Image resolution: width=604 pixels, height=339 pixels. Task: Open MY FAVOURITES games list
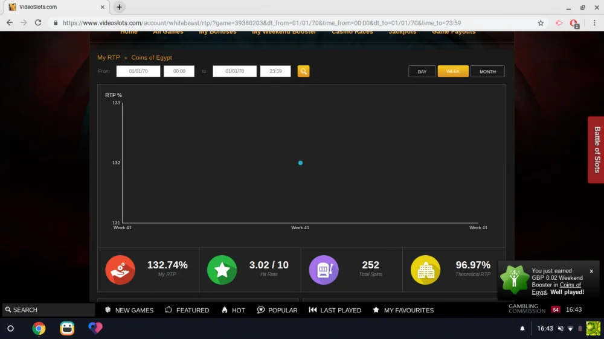[403, 310]
